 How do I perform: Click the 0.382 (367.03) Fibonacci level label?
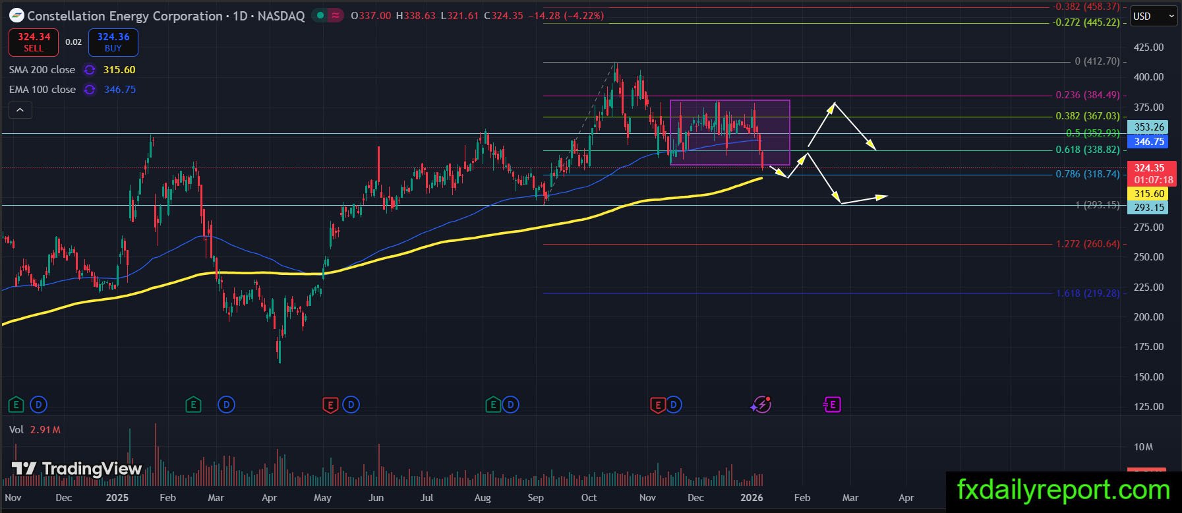click(1088, 116)
